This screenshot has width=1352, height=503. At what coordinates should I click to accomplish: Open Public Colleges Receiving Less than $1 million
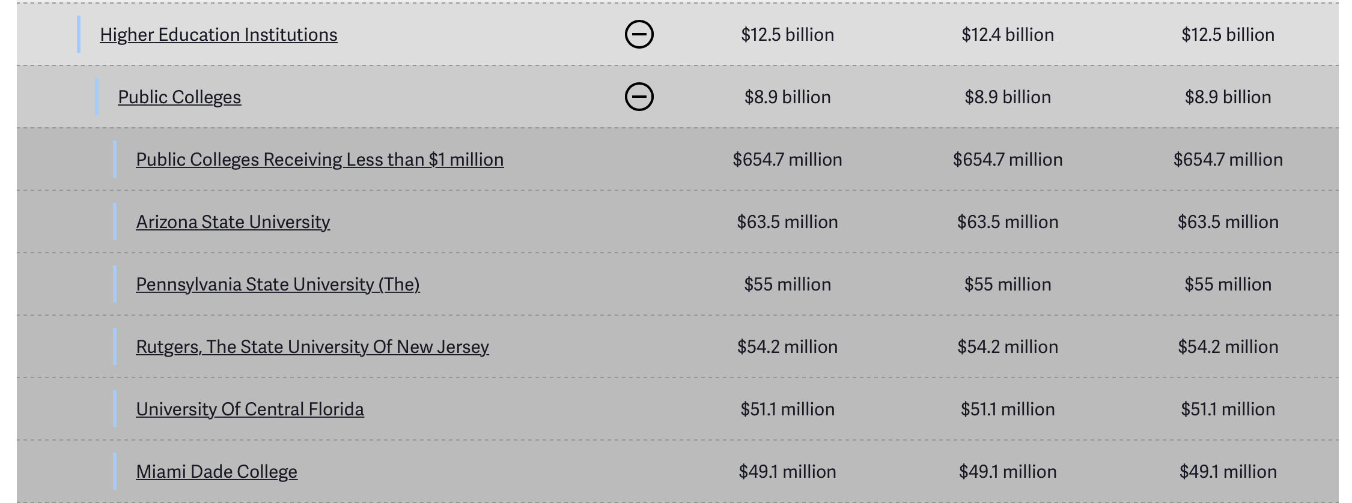point(320,160)
